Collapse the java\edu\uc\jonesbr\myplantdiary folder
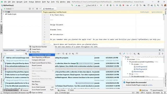 click(x=128, y=62)
